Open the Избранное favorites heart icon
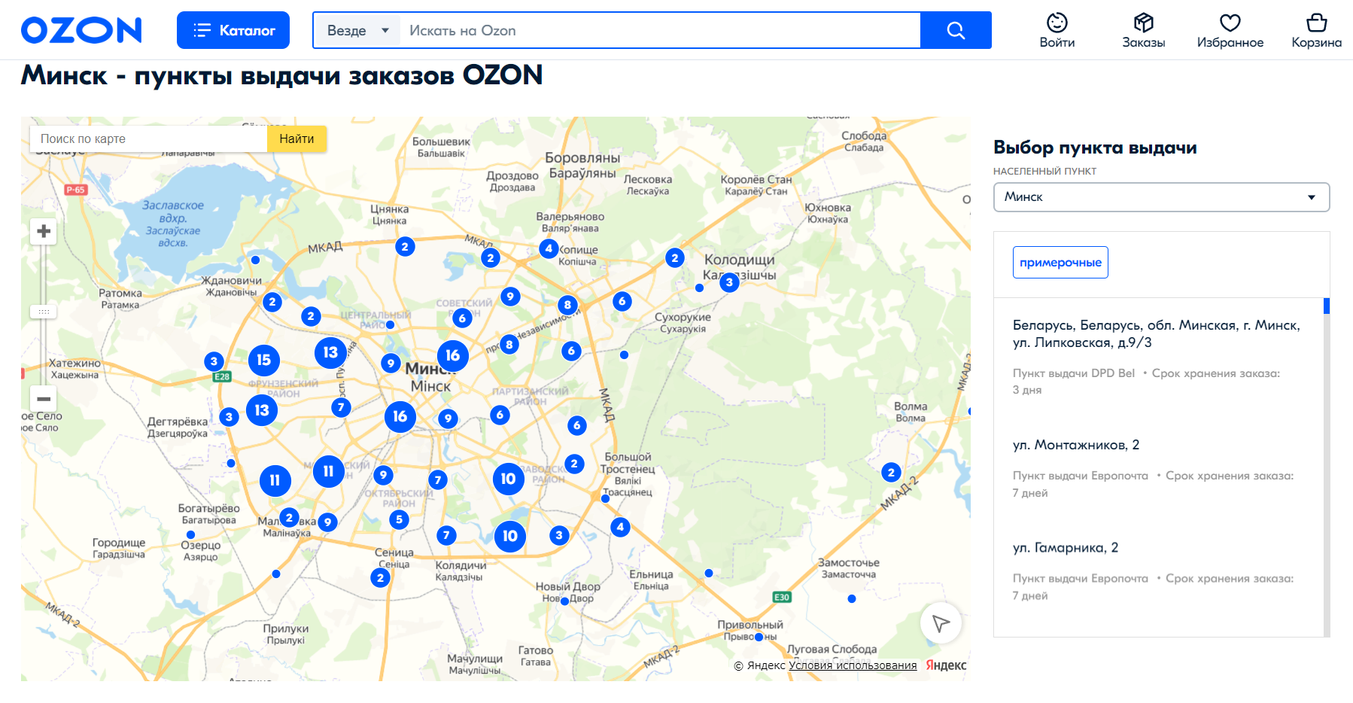The width and height of the screenshot is (1353, 703). click(x=1230, y=31)
